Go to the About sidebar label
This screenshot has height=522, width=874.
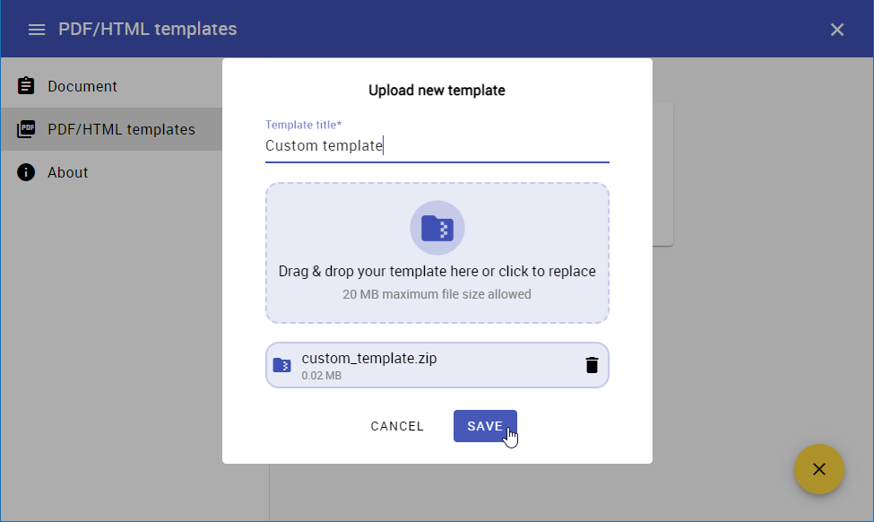coord(68,172)
